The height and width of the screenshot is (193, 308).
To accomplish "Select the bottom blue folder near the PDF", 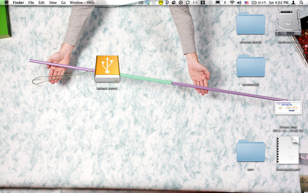I will coord(251,151).
